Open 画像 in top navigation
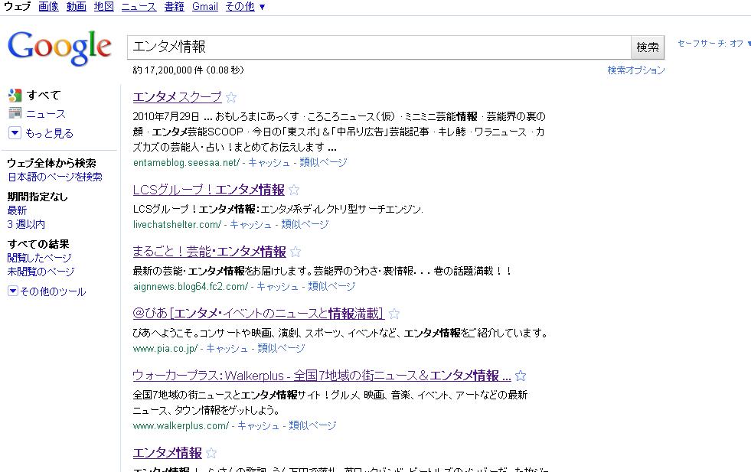The width and height of the screenshot is (751, 472). click(48, 7)
